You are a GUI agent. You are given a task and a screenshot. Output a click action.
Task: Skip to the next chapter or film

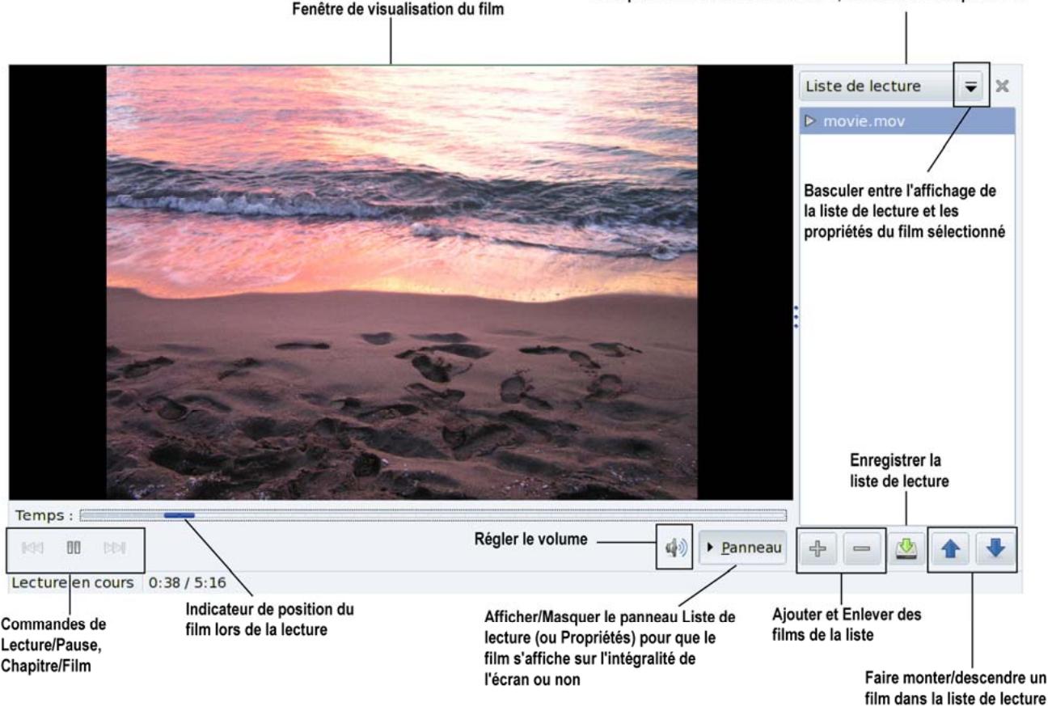pos(114,548)
